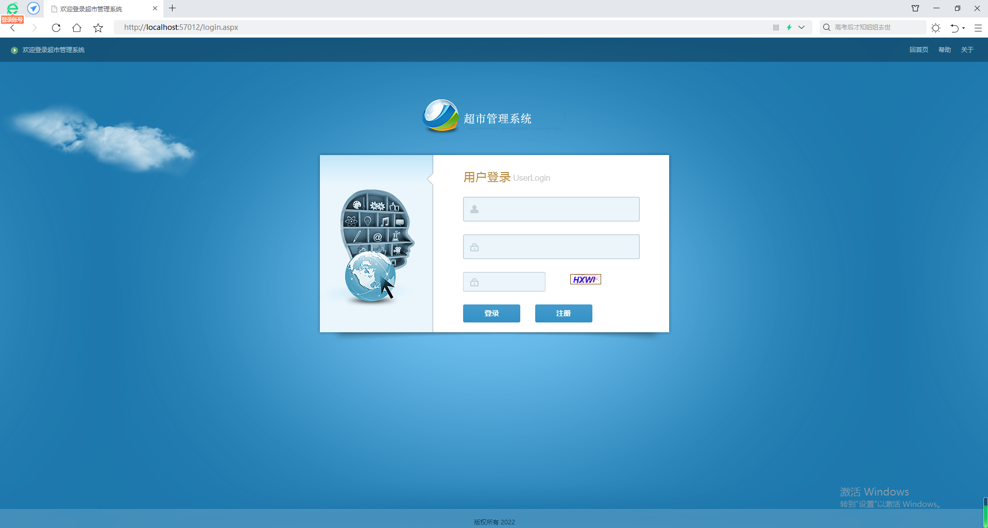This screenshot has width=988, height=528.
Task: Click the captcha code input field
Action: (504, 282)
